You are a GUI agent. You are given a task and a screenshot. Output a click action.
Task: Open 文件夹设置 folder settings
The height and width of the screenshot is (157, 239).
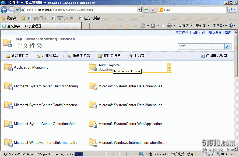[110, 56]
